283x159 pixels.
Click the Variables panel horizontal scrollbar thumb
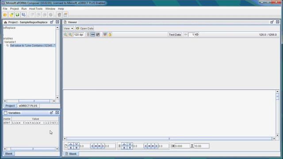click(33, 149)
